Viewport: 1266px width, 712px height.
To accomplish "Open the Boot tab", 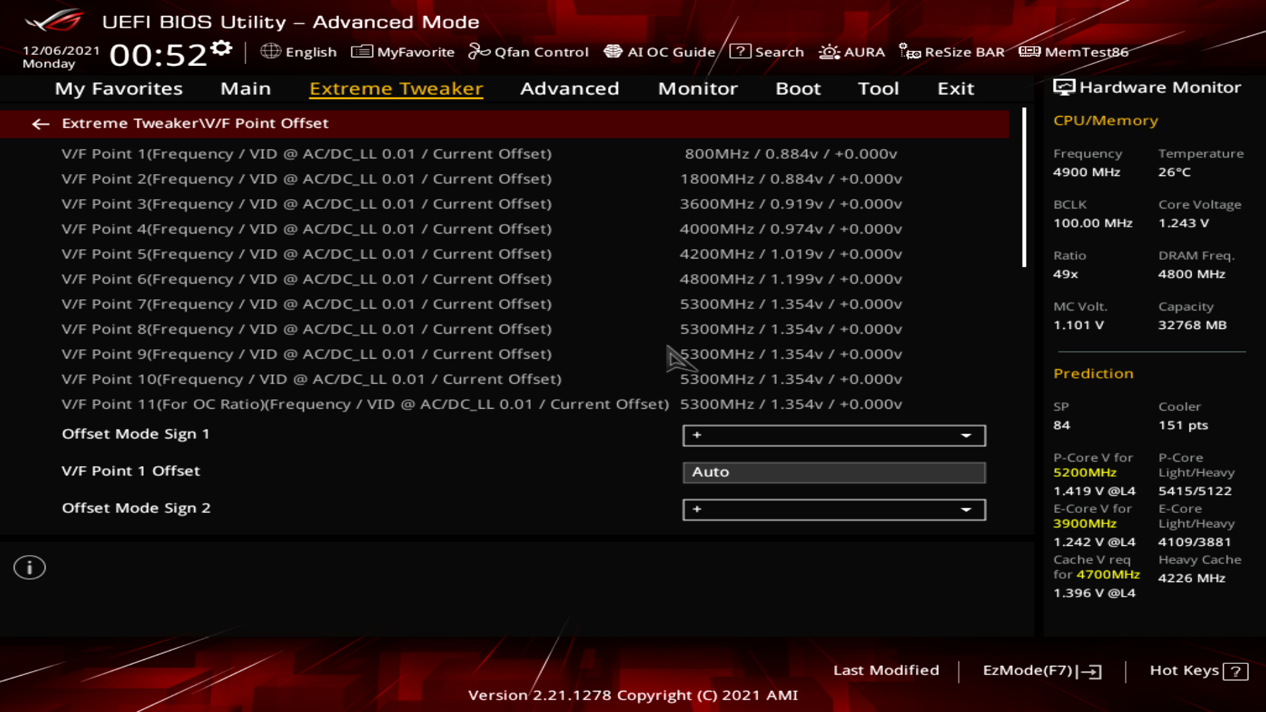I will click(x=798, y=89).
